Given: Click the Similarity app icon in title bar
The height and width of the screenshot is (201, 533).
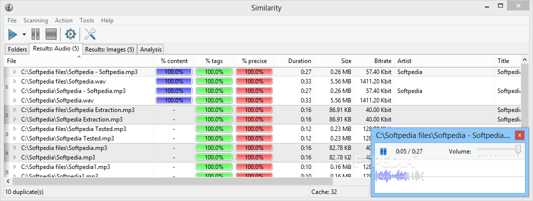Looking at the screenshot, I should point(9,7).
